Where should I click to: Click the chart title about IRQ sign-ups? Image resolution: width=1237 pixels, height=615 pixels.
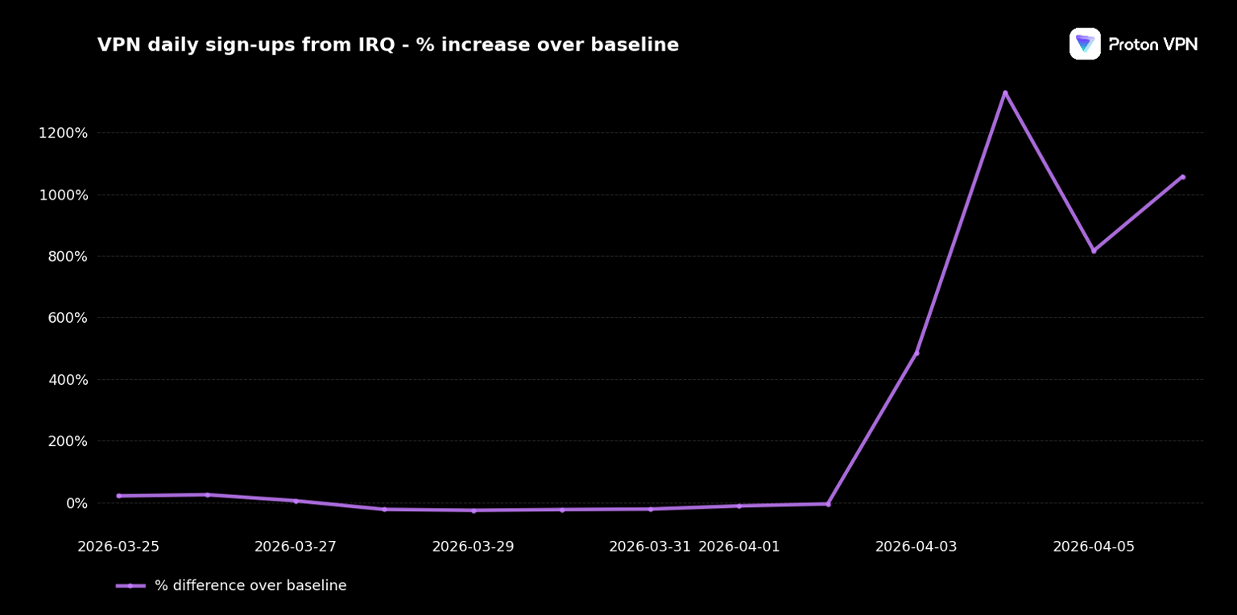click(388, 45)
